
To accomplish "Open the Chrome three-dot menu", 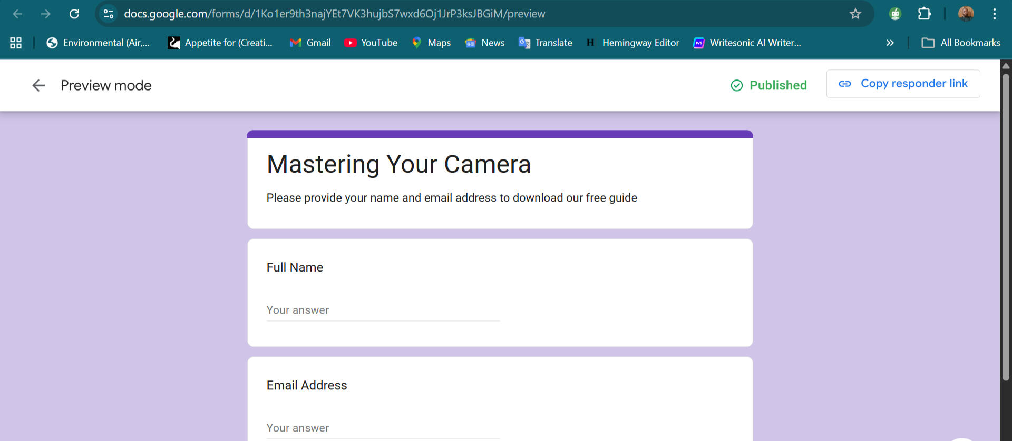I will [x=994, y=14].
